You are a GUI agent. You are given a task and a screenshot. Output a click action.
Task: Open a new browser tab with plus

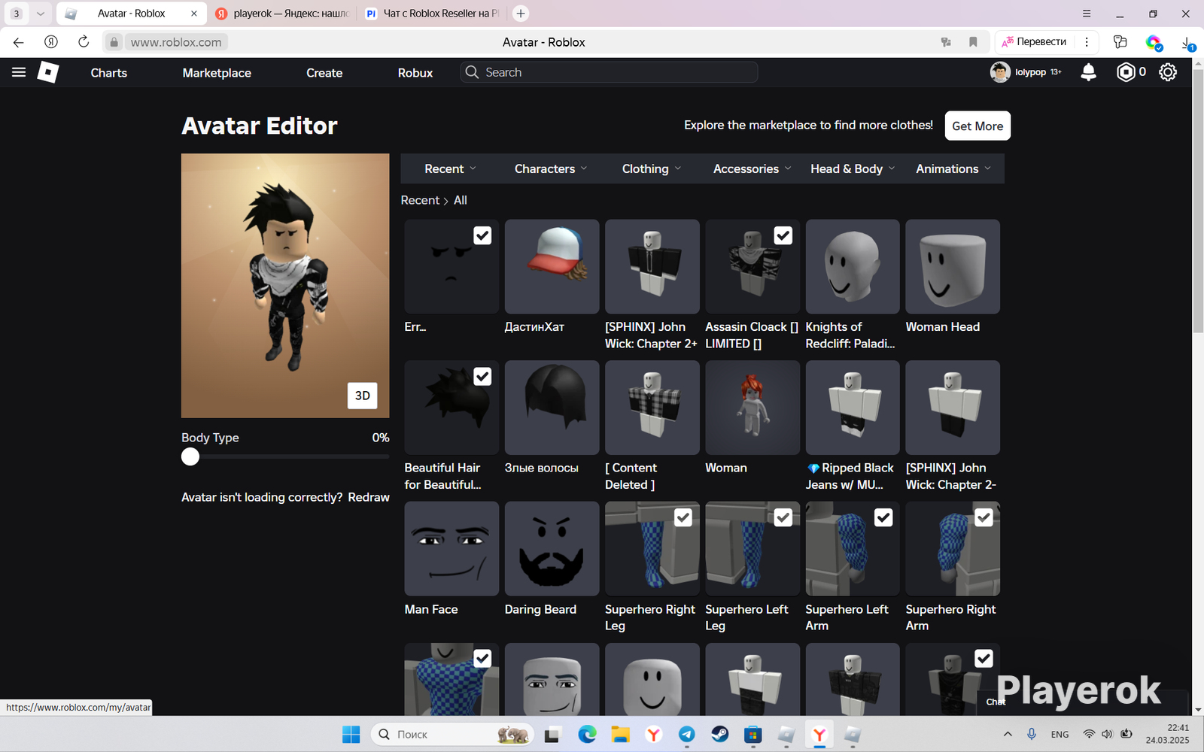(x=521, y=14)
